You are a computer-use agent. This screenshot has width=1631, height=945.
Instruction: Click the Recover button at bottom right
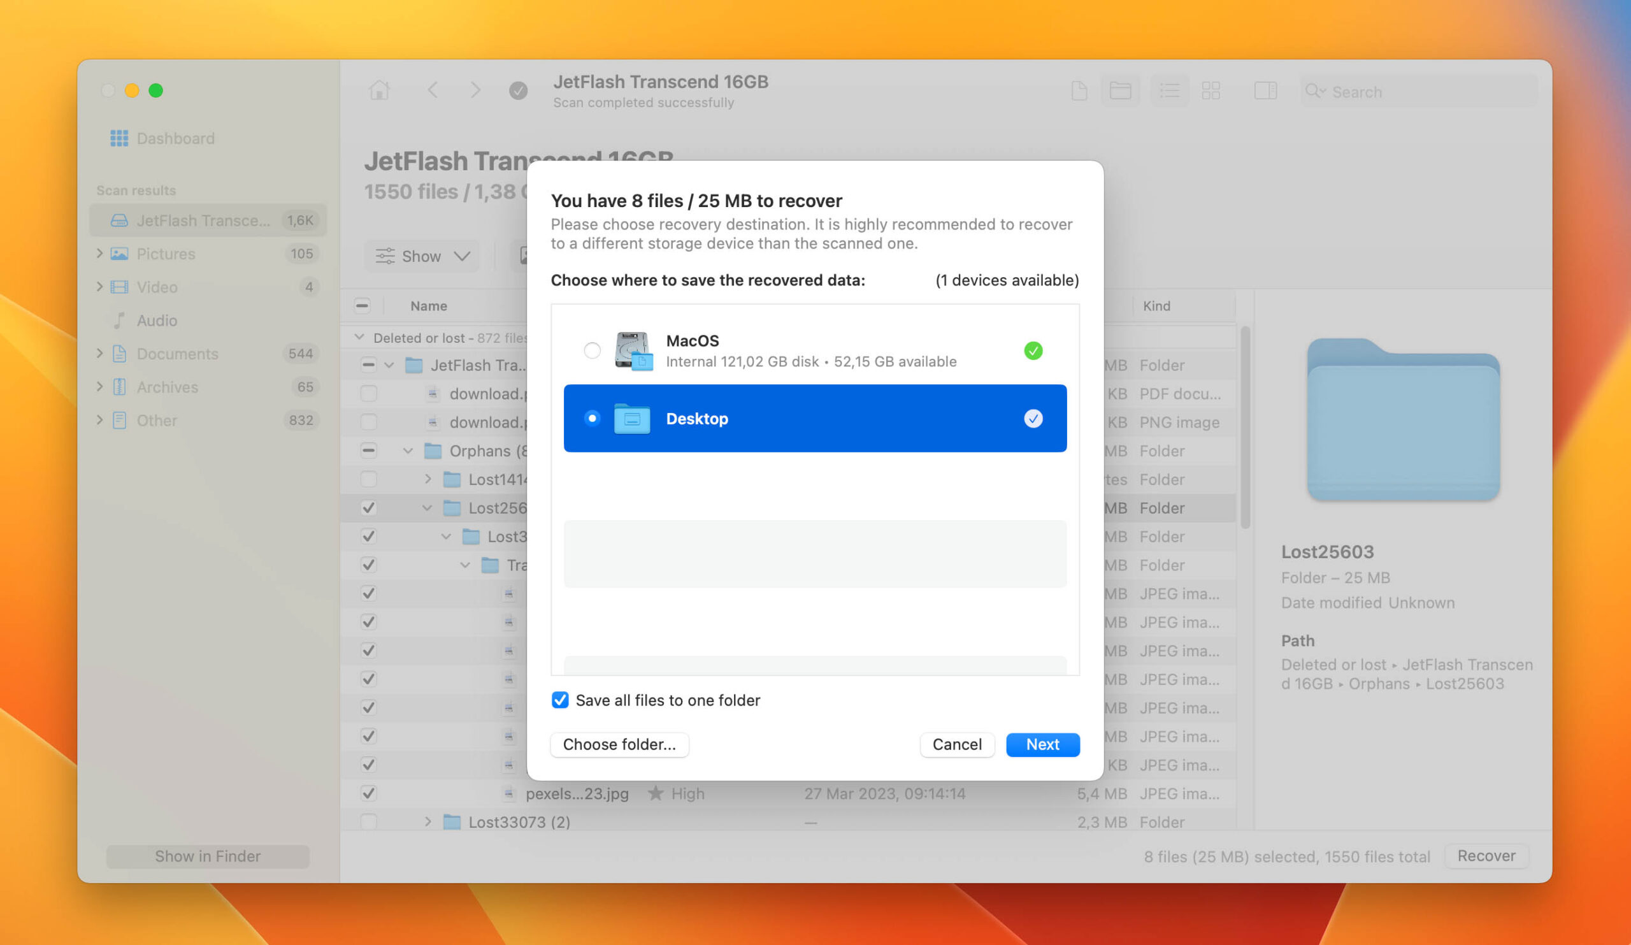pos(1487,856)
